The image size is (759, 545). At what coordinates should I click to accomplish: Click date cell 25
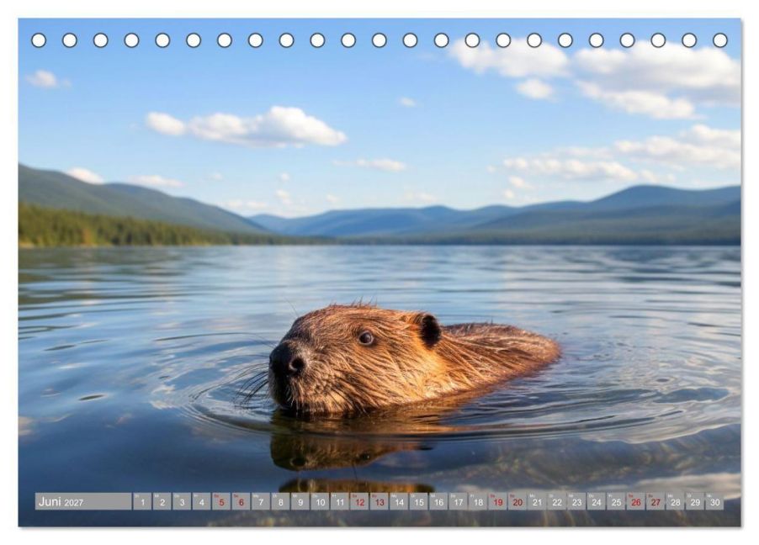tap(616, 501)
